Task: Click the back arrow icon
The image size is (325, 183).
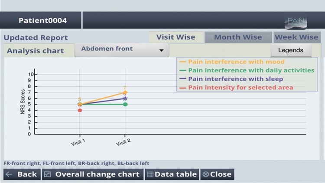Action: [9, 174]
